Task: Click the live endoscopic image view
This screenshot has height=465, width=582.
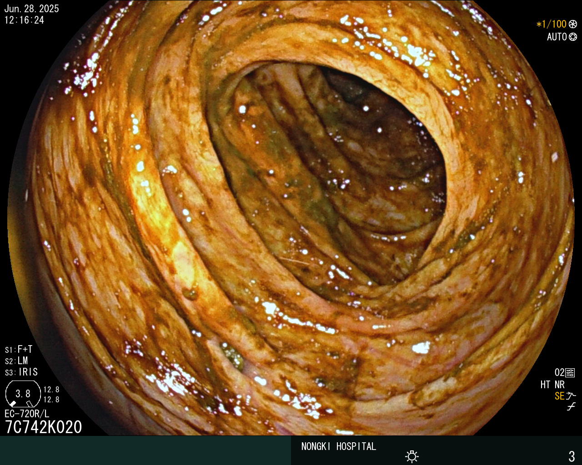Action: (291, 218)
